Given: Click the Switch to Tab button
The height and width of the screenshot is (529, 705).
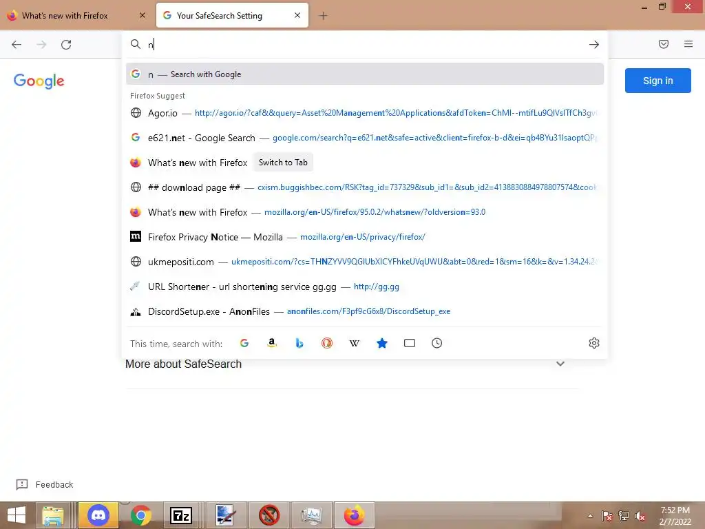Looking at the screenshot, I should click(x=283, y=163).
